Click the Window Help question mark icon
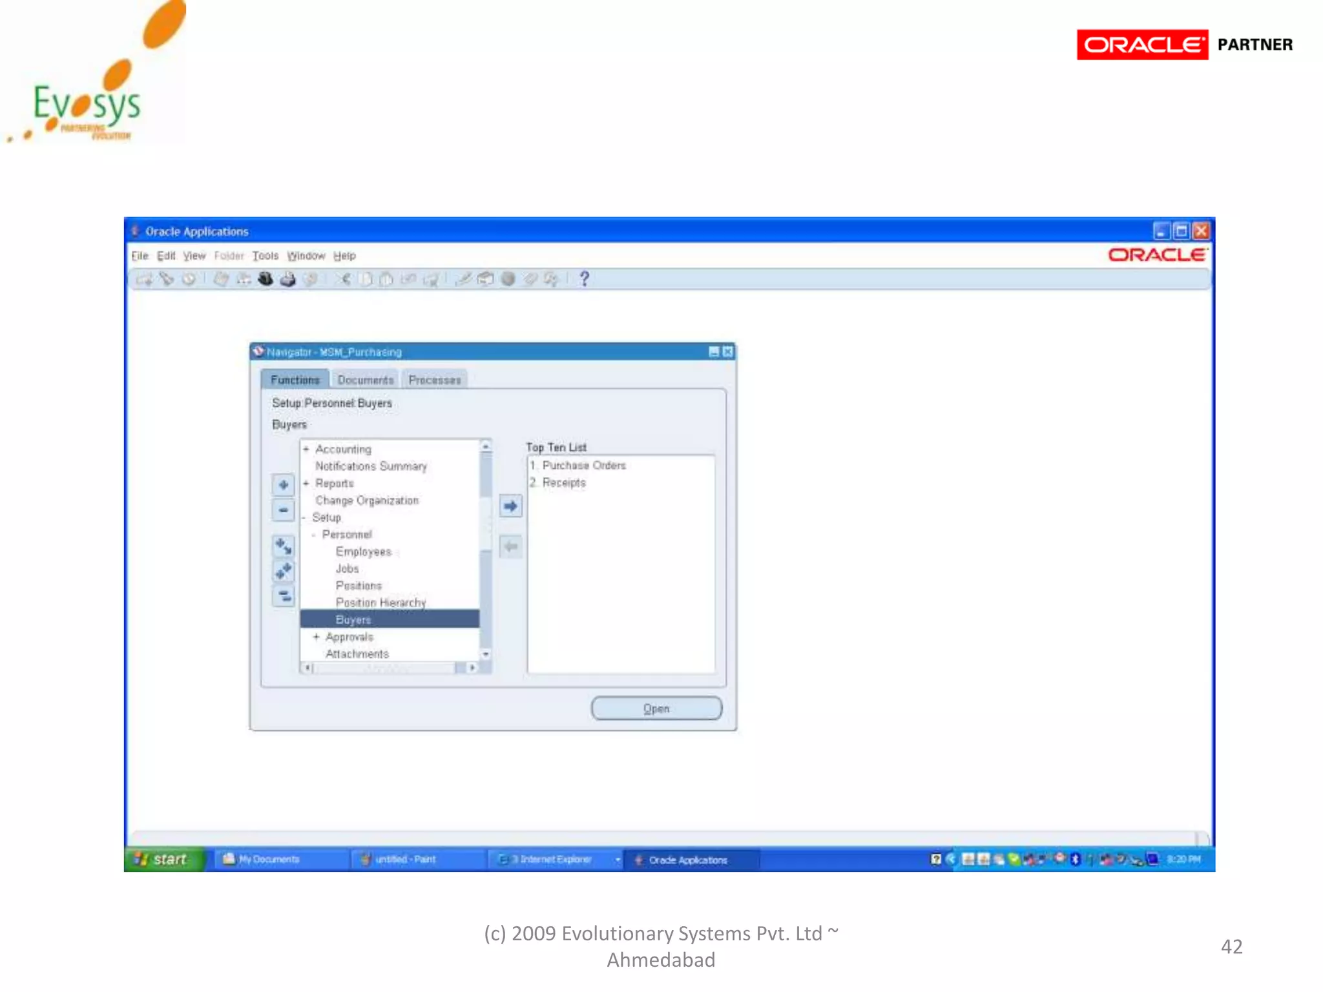This screenshot has height=992, width=1323. (584, 279)
